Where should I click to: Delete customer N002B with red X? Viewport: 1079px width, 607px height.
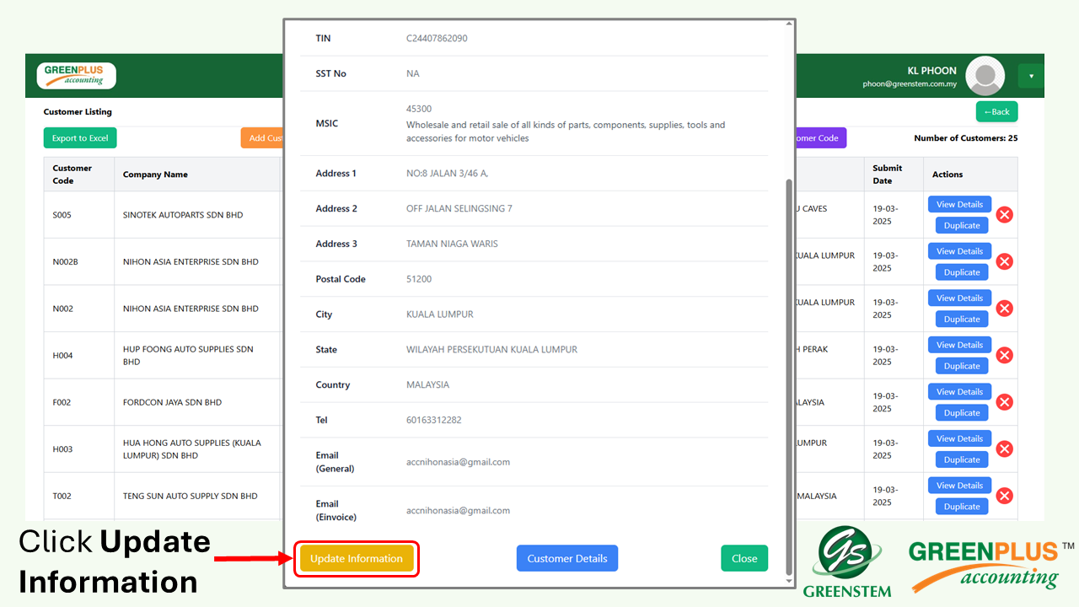pyautogui.click(x=1004, y=261)
